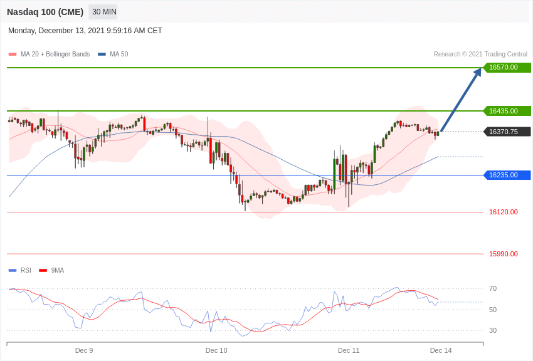
Task: Click the 16570.00 resistance price tag
Action: click(x=507, y=67)
